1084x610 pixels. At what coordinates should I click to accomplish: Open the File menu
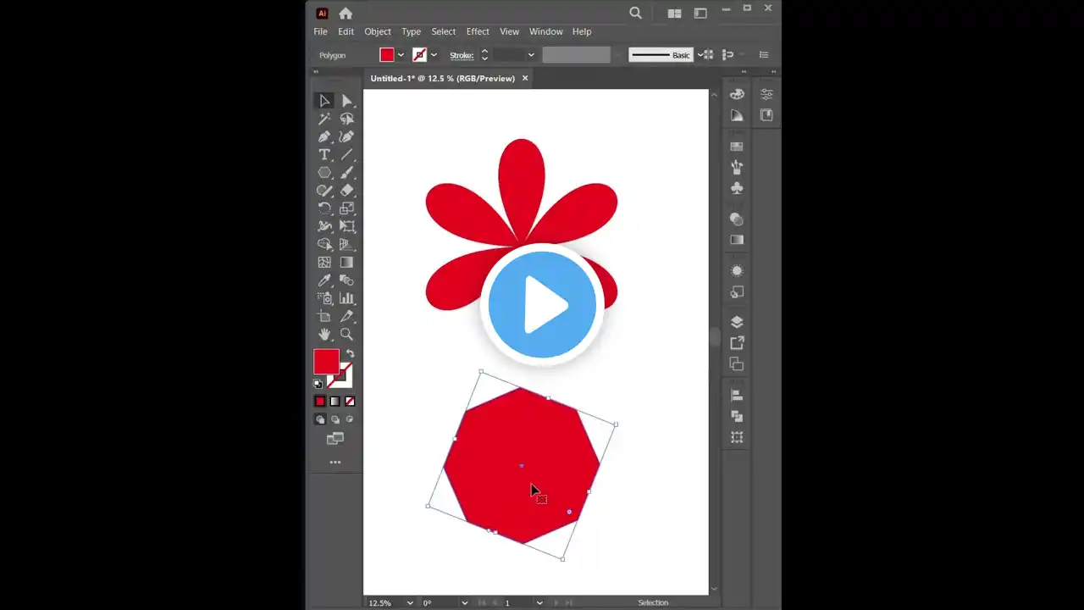coord(320,31)
